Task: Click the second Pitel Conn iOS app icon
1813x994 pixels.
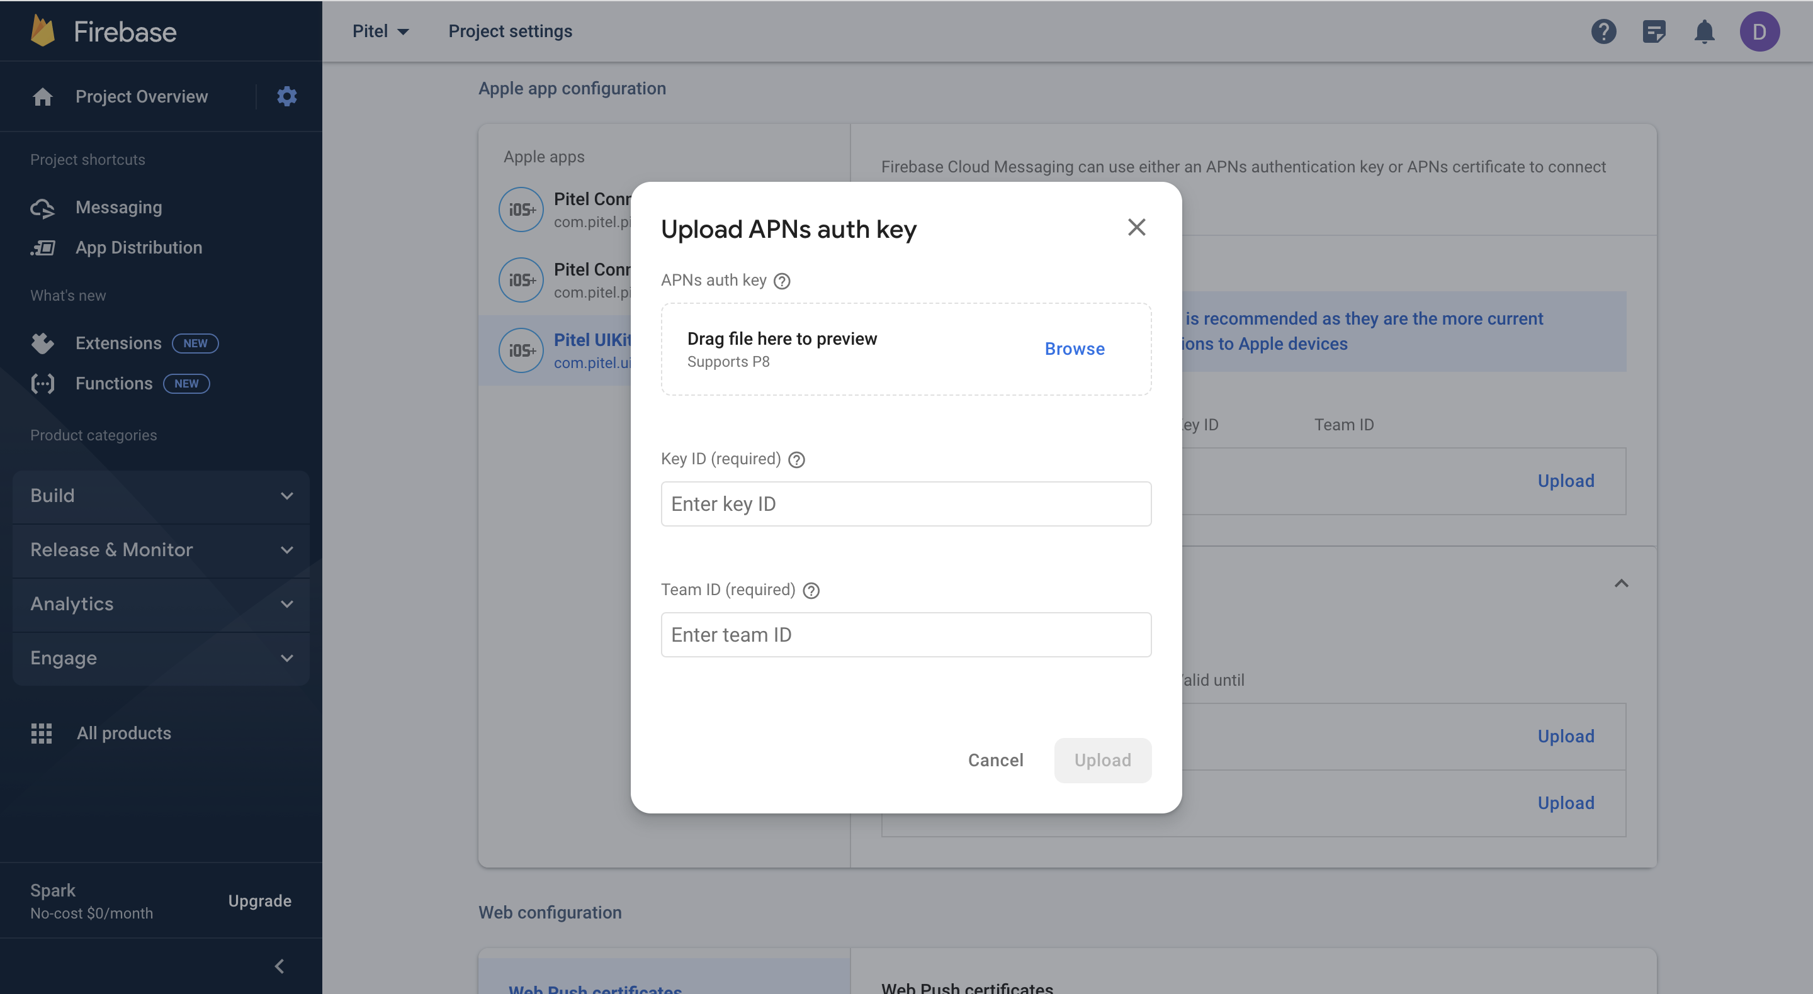Action: 521,280
